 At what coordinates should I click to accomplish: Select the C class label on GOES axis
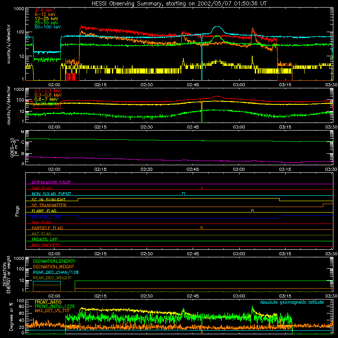23,142
